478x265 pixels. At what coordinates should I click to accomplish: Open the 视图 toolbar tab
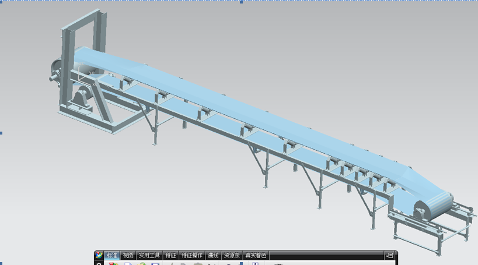[x=128, y=255]
